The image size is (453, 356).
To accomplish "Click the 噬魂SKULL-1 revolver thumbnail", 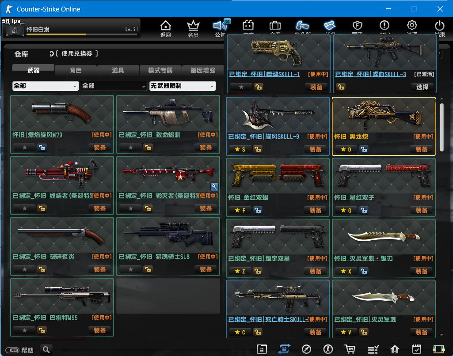I will click(x=278, y=53).
